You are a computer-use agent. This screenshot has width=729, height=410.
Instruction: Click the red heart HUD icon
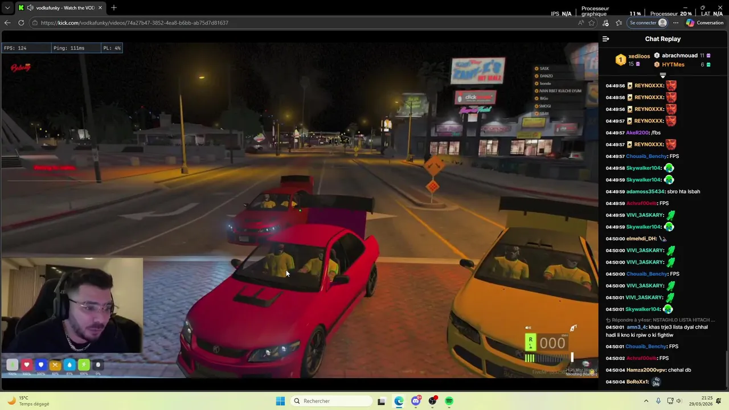tap(26, 365)
